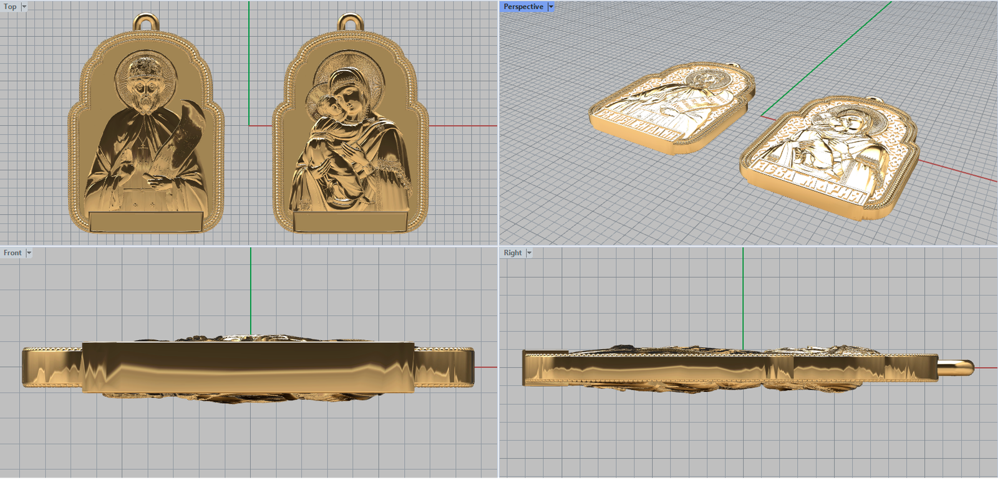This screenshot has width=998, height=481.
Task: Pick the blank nameplate on the Virgin pendant in Top view
Action: click(350, 222)
